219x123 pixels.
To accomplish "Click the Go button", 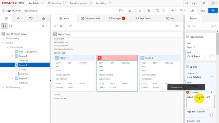I will pos(140,11).
